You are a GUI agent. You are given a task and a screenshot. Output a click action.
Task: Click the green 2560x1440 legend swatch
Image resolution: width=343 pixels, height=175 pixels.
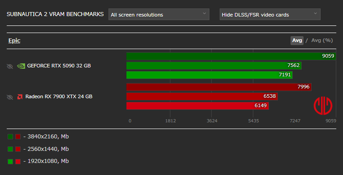10,149
